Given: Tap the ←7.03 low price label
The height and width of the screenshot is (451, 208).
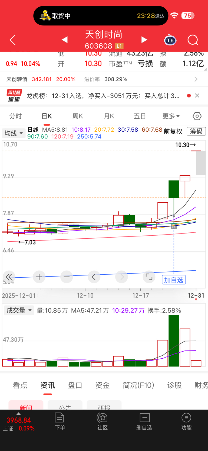Looking at the screenshot, I should point(27,242).
